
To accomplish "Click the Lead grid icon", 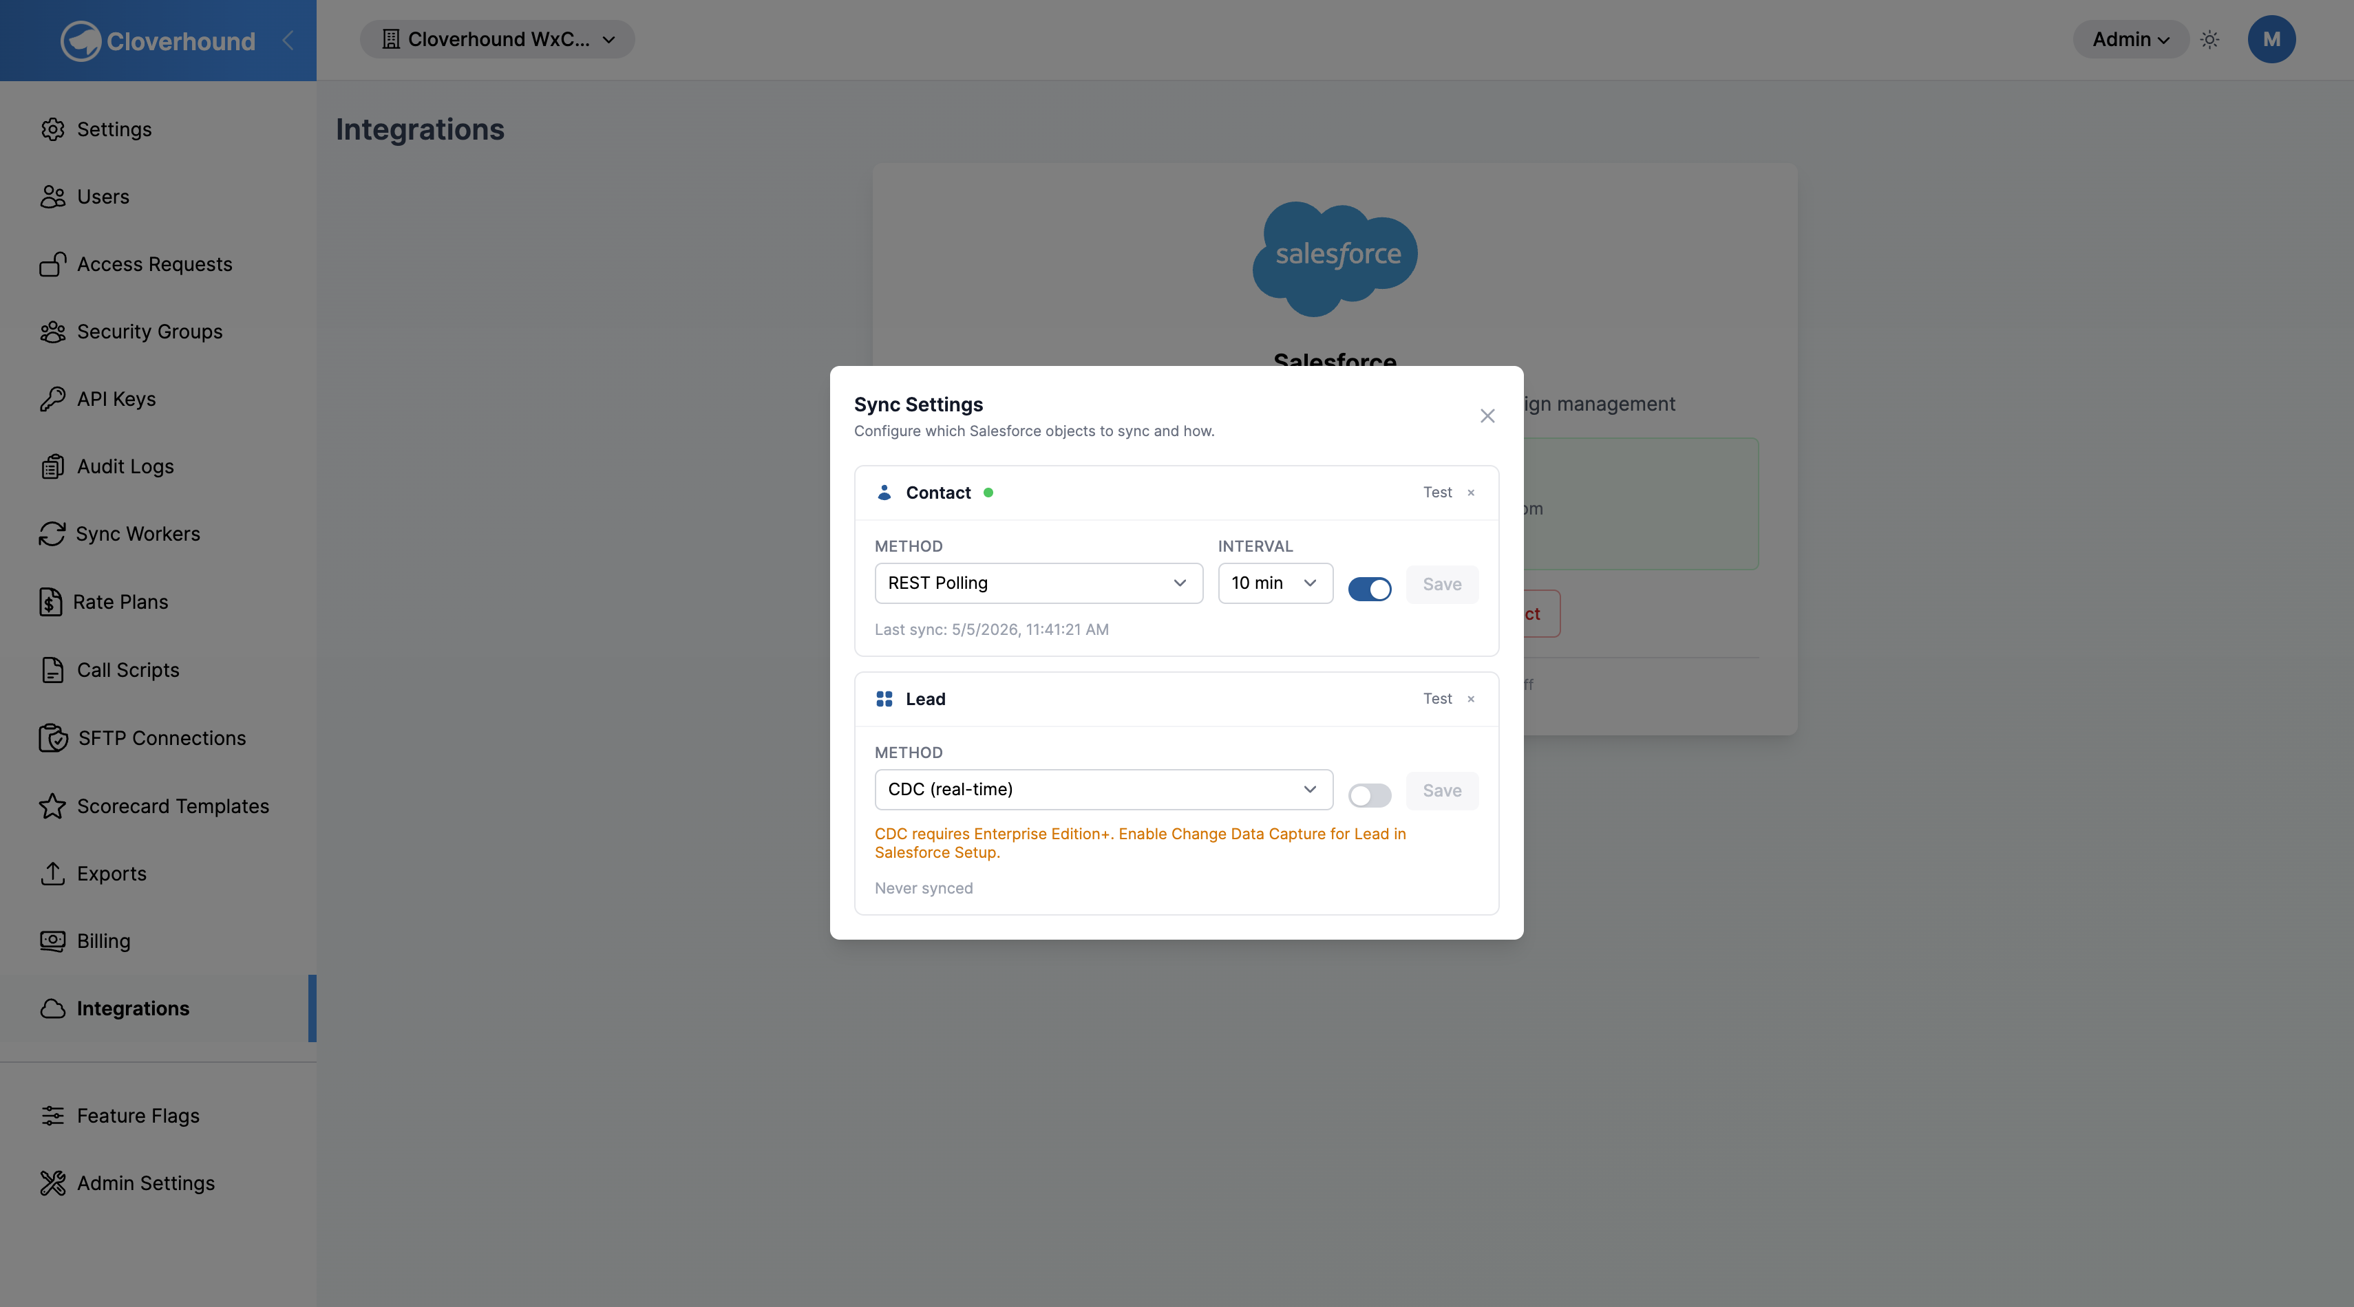I will (x=884, y=699).
